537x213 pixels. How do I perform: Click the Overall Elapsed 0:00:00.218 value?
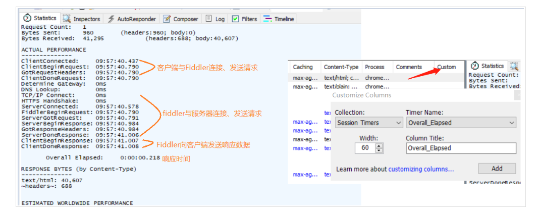point(140,157)
